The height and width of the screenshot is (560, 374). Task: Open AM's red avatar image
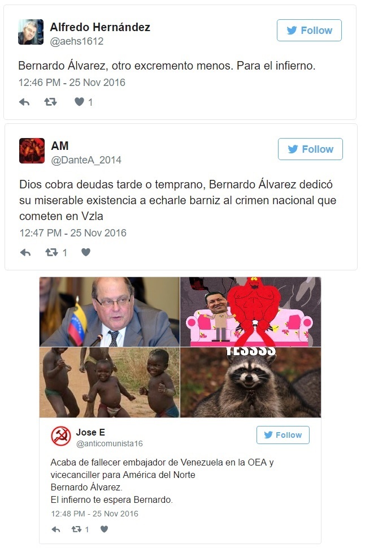point(32,150)
